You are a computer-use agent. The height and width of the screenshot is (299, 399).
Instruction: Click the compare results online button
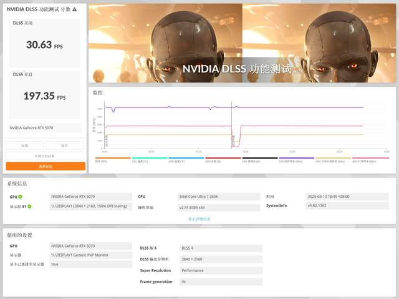click(x=44, y=156)
